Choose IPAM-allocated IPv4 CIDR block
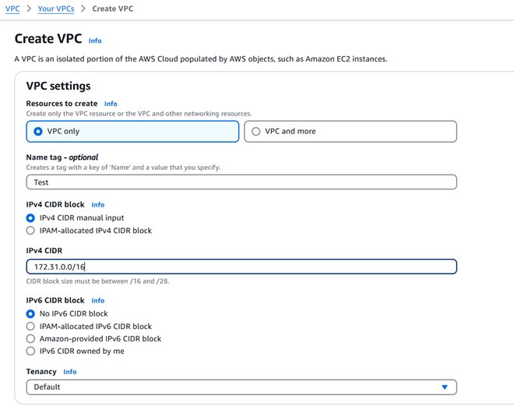Image resolution: width=514 pixels, height=410 pixels. pyautogui.click(x=31, y=231)
